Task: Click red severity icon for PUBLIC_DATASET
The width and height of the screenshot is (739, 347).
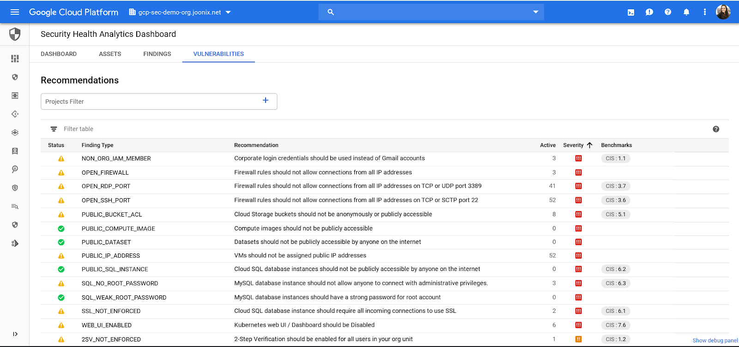Action: (578, 242)
